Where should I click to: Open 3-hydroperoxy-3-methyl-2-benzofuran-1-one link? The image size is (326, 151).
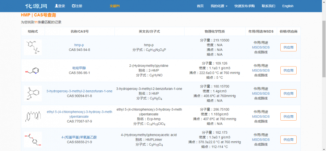pos(79,91)
